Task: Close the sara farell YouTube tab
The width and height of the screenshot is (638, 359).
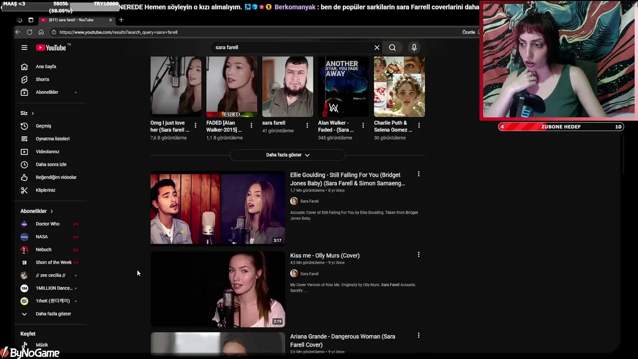Action: click(x=111, y=20)
